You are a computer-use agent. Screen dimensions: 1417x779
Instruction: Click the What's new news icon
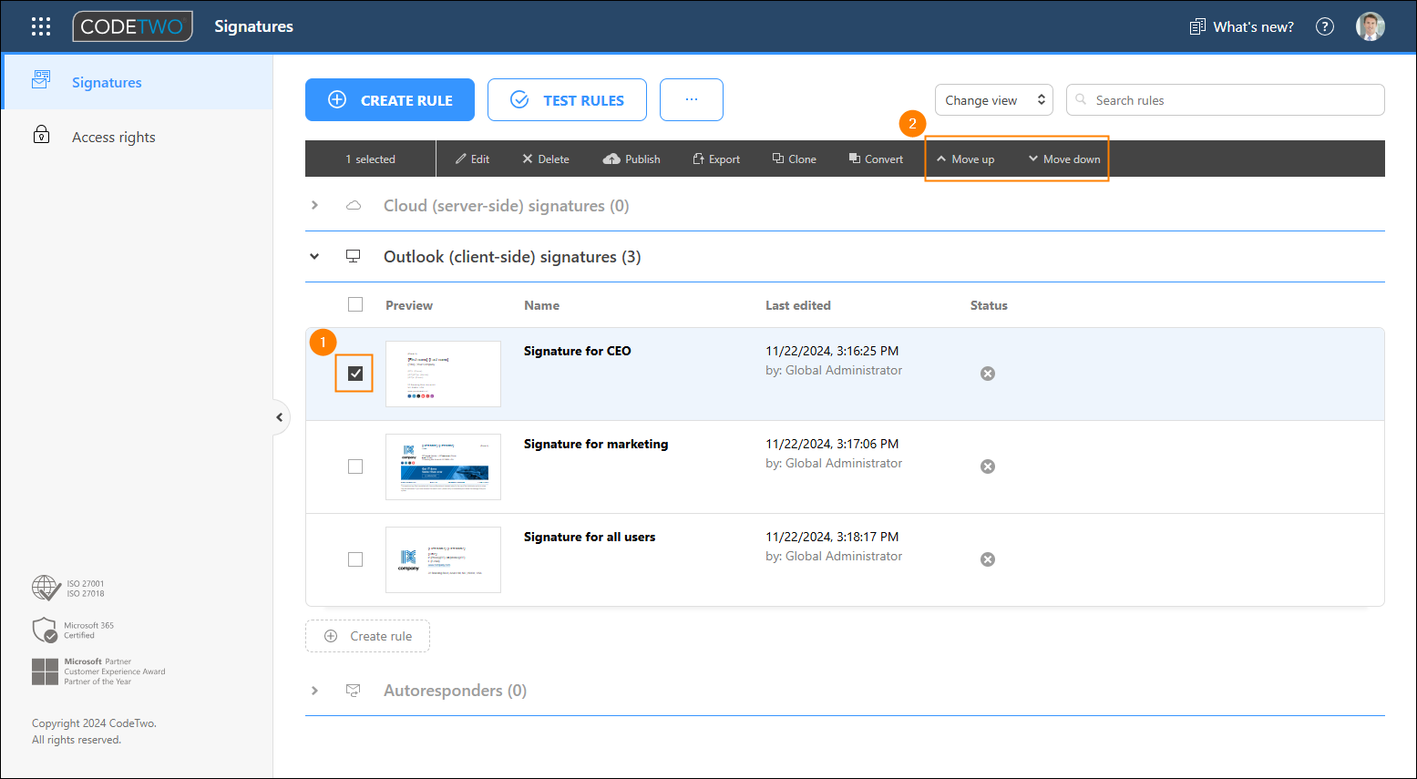[x=1197, y=26]
